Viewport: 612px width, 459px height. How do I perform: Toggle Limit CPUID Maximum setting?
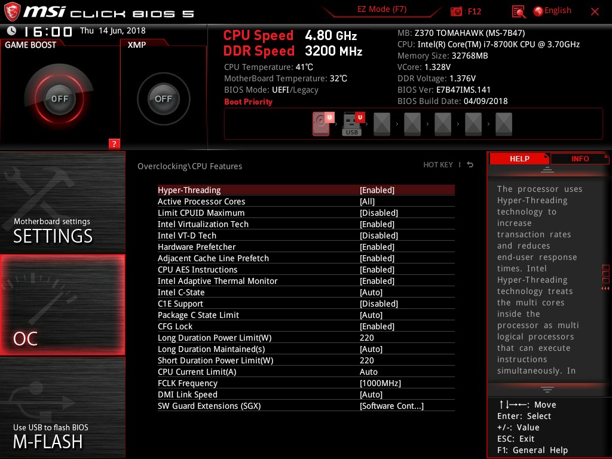[306, 213]
